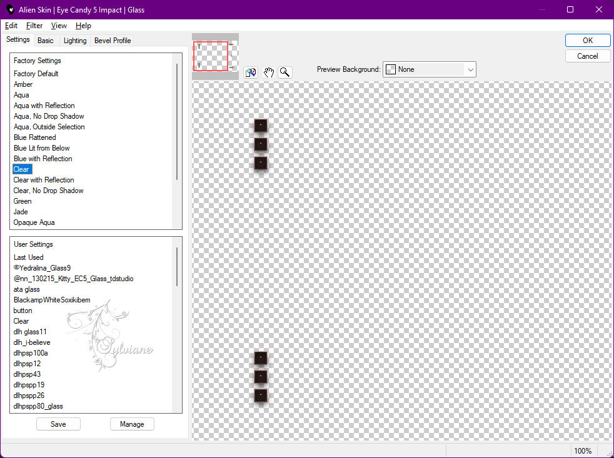Image resolution: width=614 pixels, height=458 pixels.
Task: Select the Factory Default preset
Action: click(x=36, y=74)
